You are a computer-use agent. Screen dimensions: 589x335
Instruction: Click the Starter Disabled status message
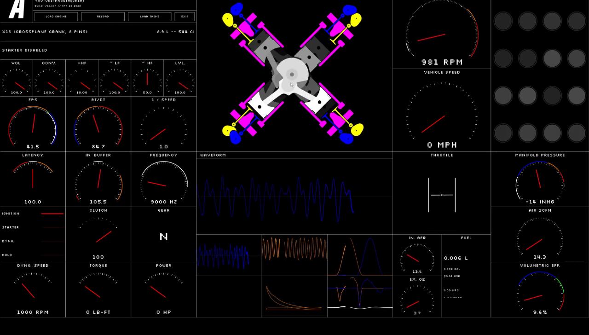coord(25,50)
